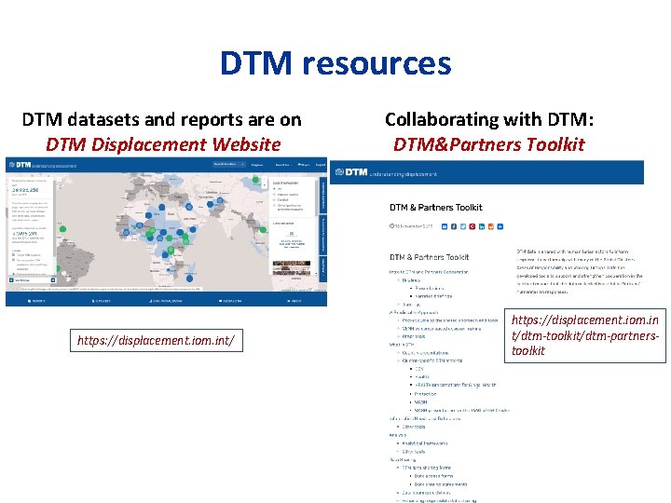Click the 'DTM & Partners Toolkit' page title
Image resolution: width=671 pixels, height=503 pixels.
click(435, 208)
